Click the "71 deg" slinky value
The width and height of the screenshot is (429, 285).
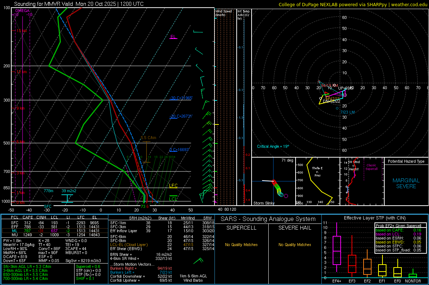pos(287,160)
